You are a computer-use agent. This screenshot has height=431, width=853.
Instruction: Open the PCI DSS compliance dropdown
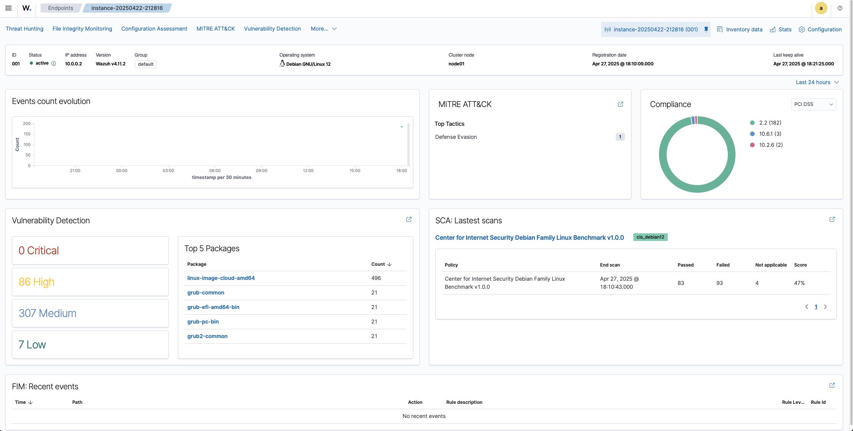tap(814, 104)
